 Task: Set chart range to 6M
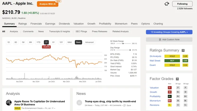point(31,42)
